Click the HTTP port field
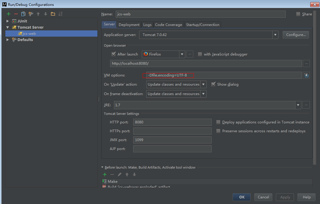The height and width of the screenshot is (204, 320). tap(172, 122)
